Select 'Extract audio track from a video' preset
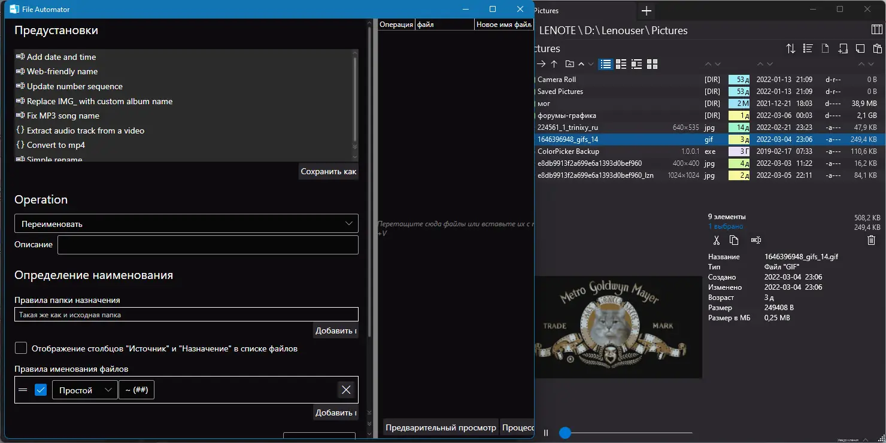886x443 pixels. point(183,131)
